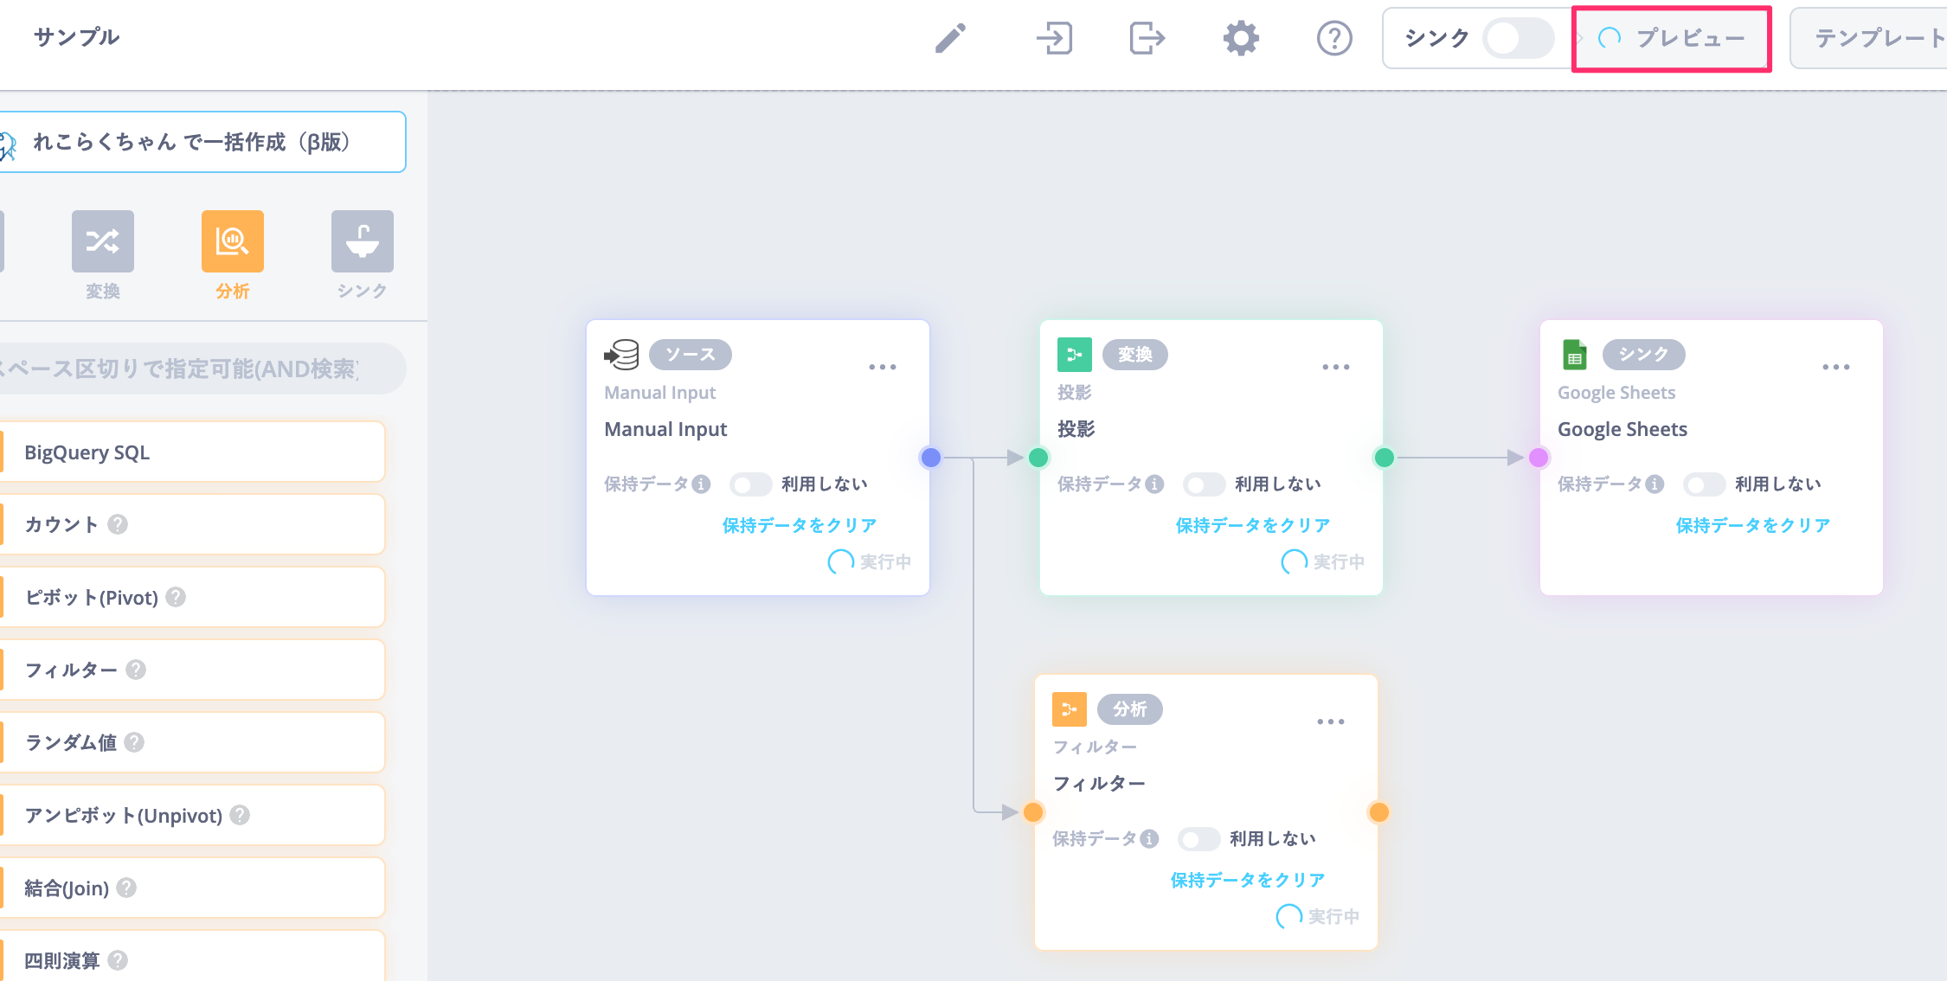Open the three-dot menu on 投影 node

click(x=1335, y=368)
